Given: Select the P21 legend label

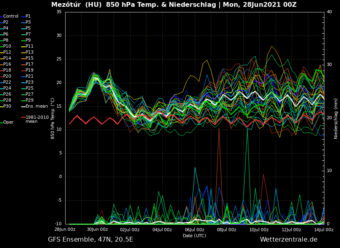Looking at the screenshot, I should 30,76.
